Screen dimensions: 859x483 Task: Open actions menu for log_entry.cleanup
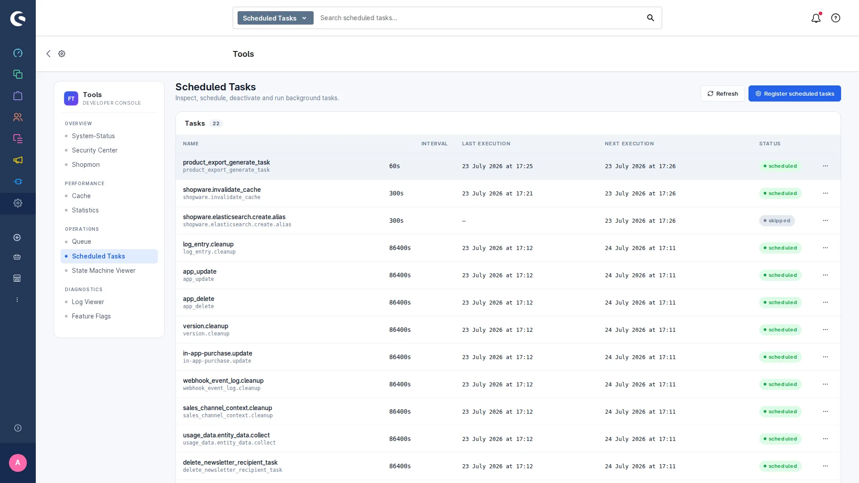pyautogui.click(x=825, y=248)
